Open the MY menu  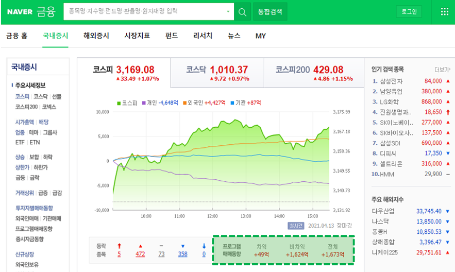(261, 36)
